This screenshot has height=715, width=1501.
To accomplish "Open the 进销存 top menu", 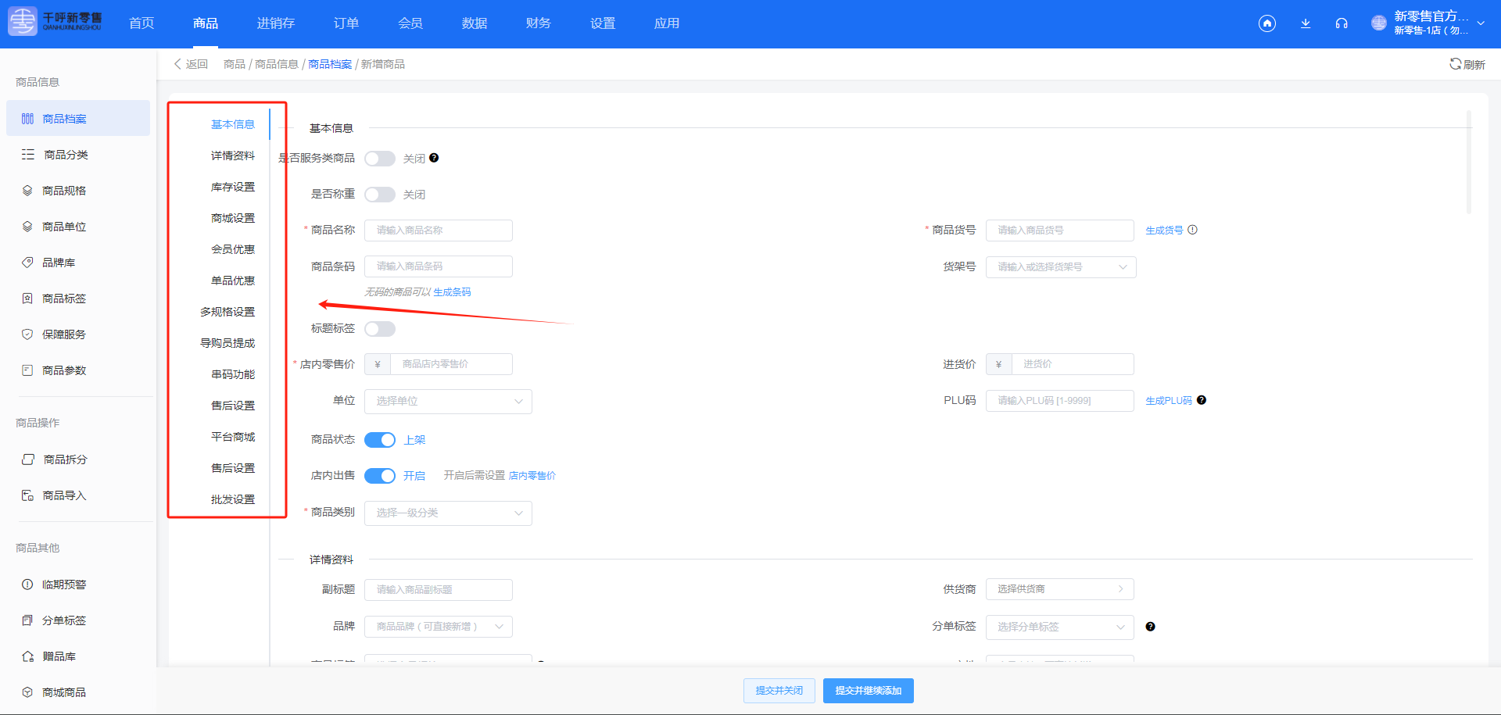I will (276, 23).
